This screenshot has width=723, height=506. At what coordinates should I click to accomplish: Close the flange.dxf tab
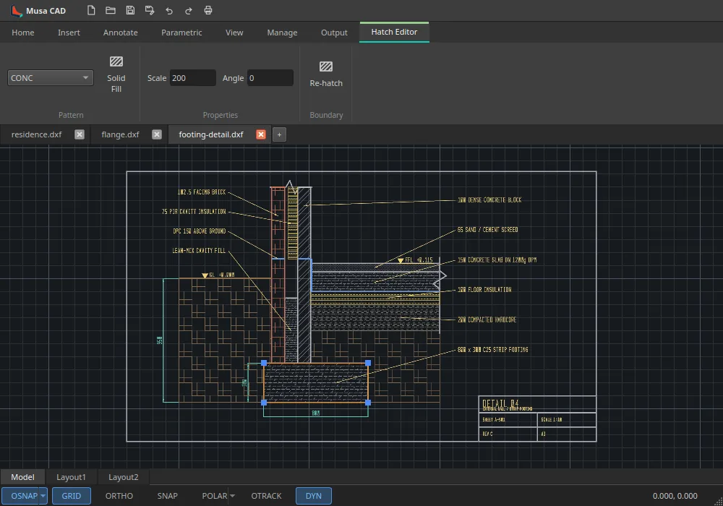(157, 134)
